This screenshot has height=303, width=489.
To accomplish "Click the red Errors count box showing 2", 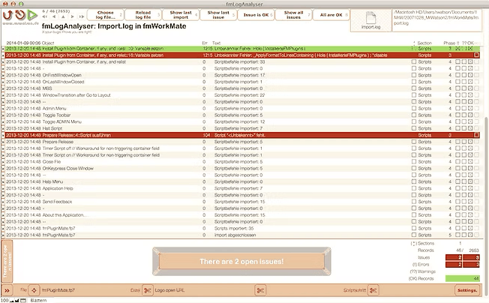I will pos(454,264).
